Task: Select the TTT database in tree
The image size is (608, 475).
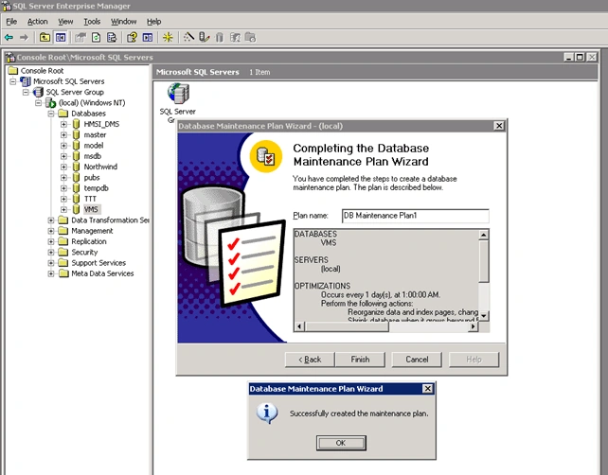Action: (x=90, y=199)
